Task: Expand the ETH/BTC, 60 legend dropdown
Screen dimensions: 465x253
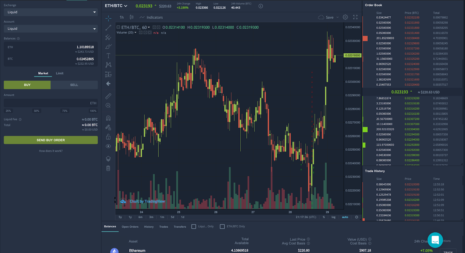Action: click(x=149, y=27)
